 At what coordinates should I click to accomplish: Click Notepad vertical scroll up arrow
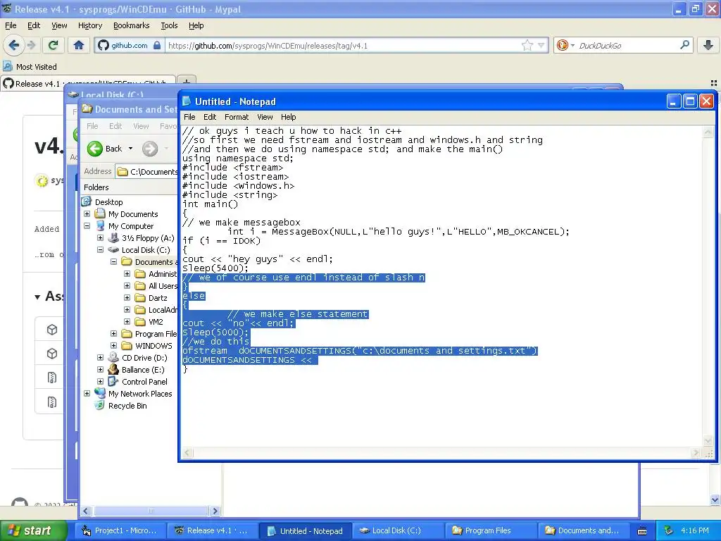[x=708, y=132]
